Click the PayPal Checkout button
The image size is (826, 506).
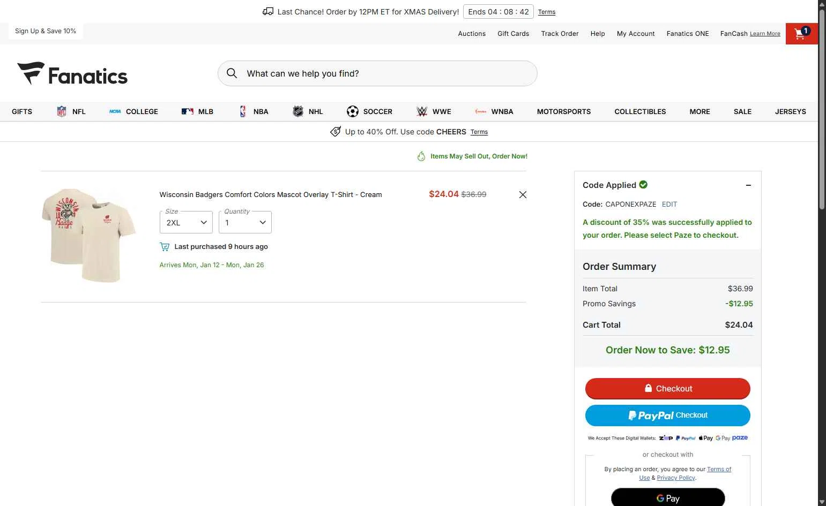[667, 416]
